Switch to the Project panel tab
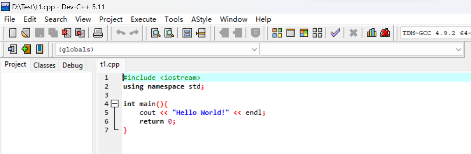 [16, 64]
